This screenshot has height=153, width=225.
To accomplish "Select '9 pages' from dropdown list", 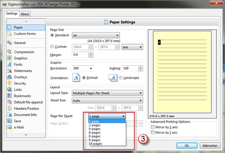I will pyautogui.click(x=107, y=140).
